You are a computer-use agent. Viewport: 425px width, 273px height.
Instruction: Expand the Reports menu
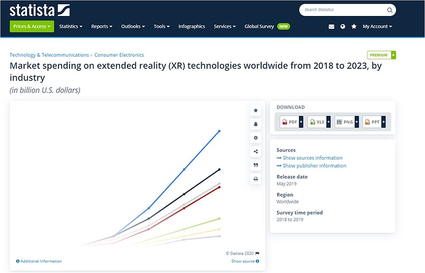click(x=102, y=26)
